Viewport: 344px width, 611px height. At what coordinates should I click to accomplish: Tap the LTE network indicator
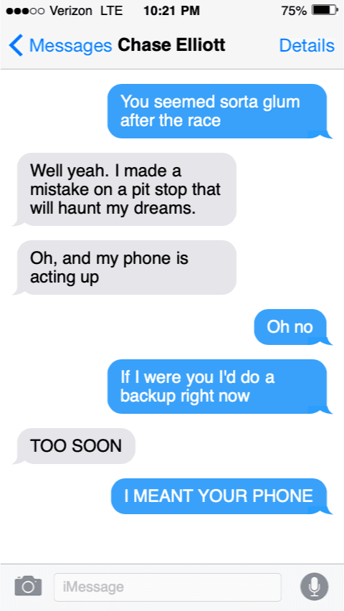tap(111, 11)
